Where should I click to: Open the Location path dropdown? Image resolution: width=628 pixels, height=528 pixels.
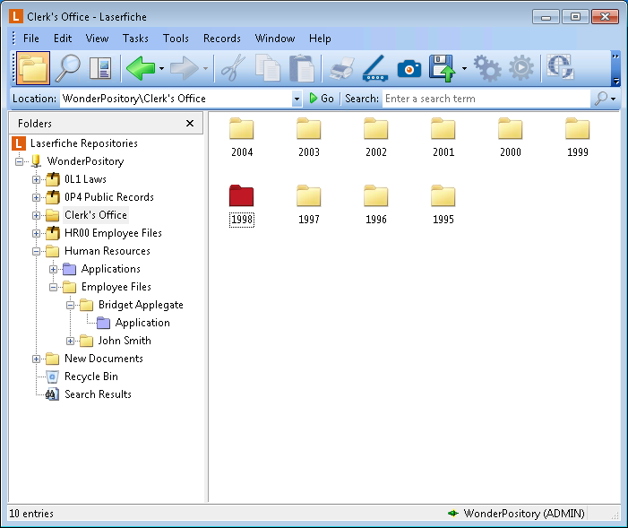pos(297,99)
